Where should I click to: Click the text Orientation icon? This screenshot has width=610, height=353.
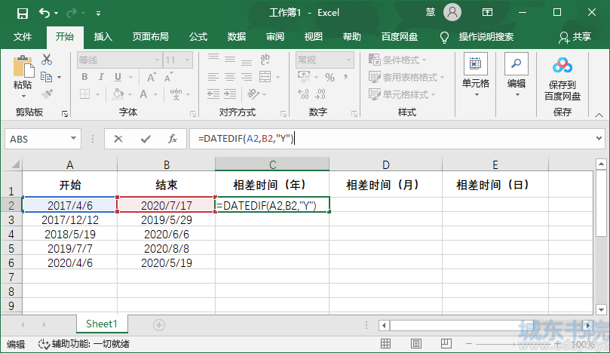(x=253, y=94)
